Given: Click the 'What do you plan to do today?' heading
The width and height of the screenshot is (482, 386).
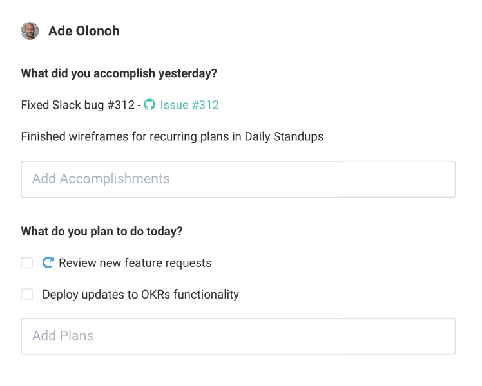Looking at the screenshot, I should point(102,231).
